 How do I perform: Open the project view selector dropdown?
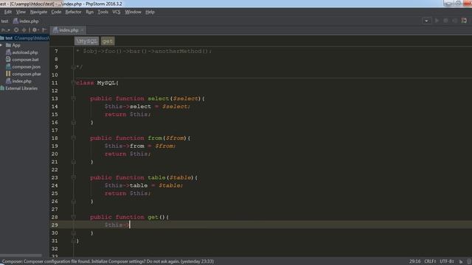pos(5,30)
